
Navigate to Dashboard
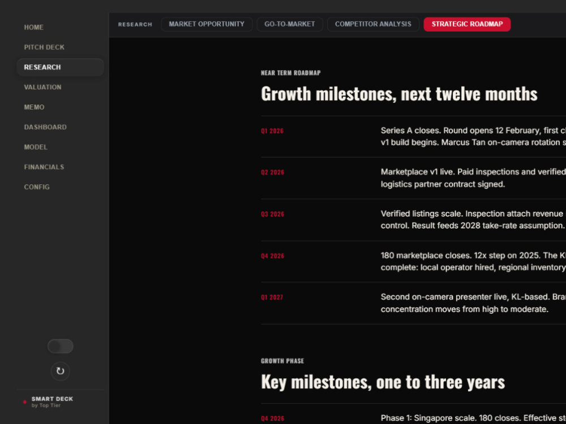[x=45, y=127]
